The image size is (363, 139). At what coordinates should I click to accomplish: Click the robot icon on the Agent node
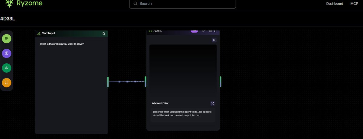coord(150,31)
